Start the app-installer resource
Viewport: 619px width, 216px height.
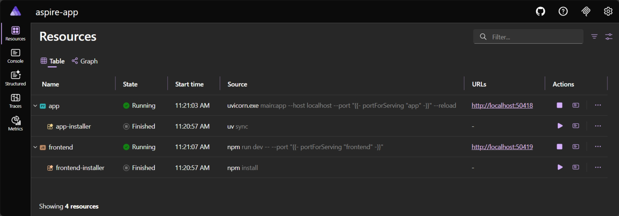(560, 126)
